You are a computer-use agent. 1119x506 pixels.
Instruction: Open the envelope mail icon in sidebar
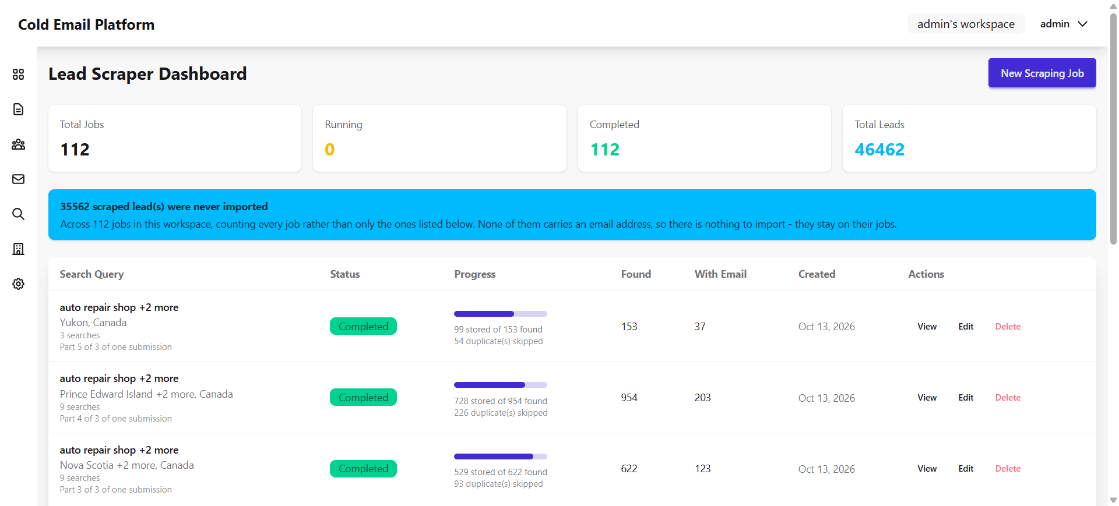(18, 179)
